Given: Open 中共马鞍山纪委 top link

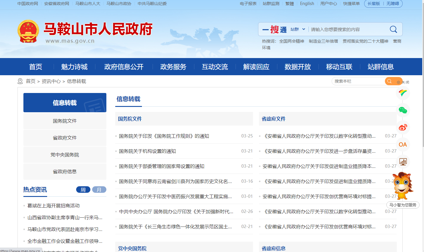Looking at the screenshot, I should pyautogui.click(x=152, y=4).
